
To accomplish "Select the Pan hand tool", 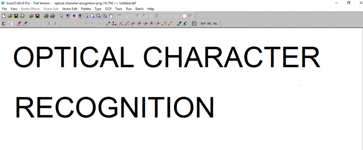I will (x=111, y=16).
